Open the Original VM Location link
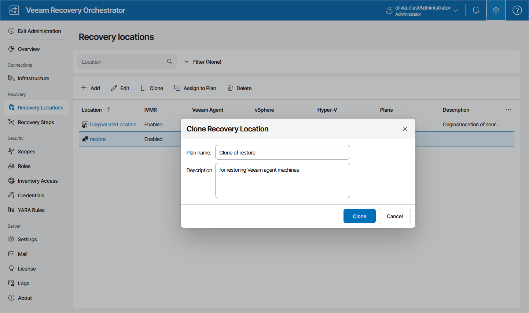The width and height of the screenshot is (529, 313). point(113,124)
